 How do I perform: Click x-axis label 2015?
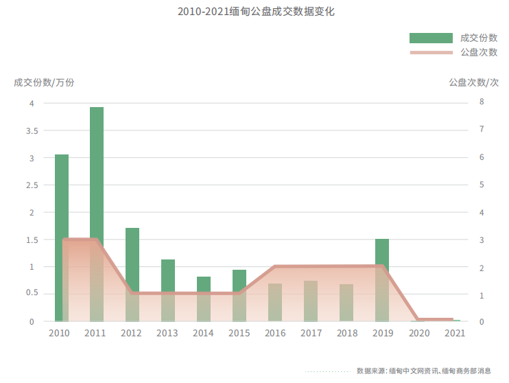(239, 334)
